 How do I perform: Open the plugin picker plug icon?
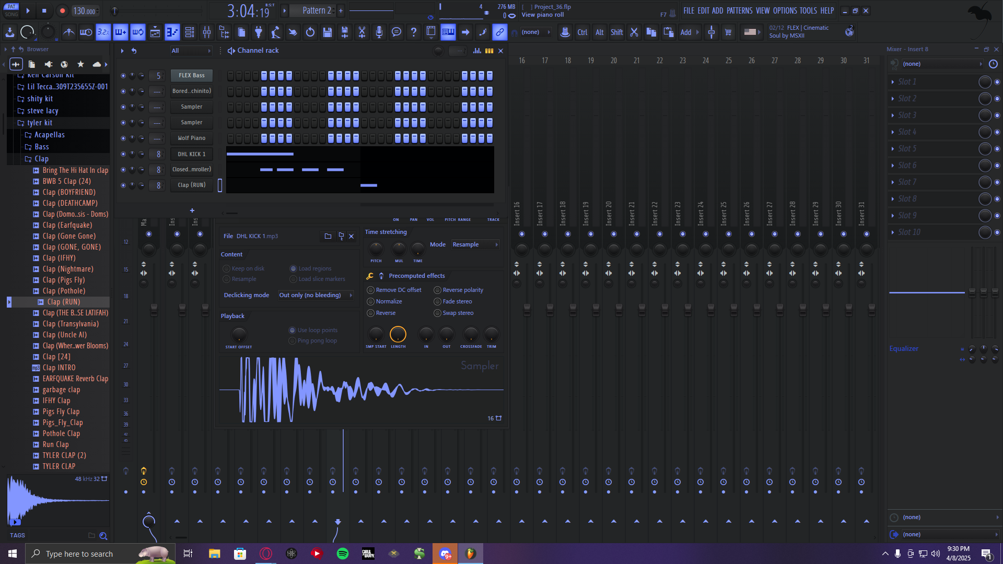point(259,32)
